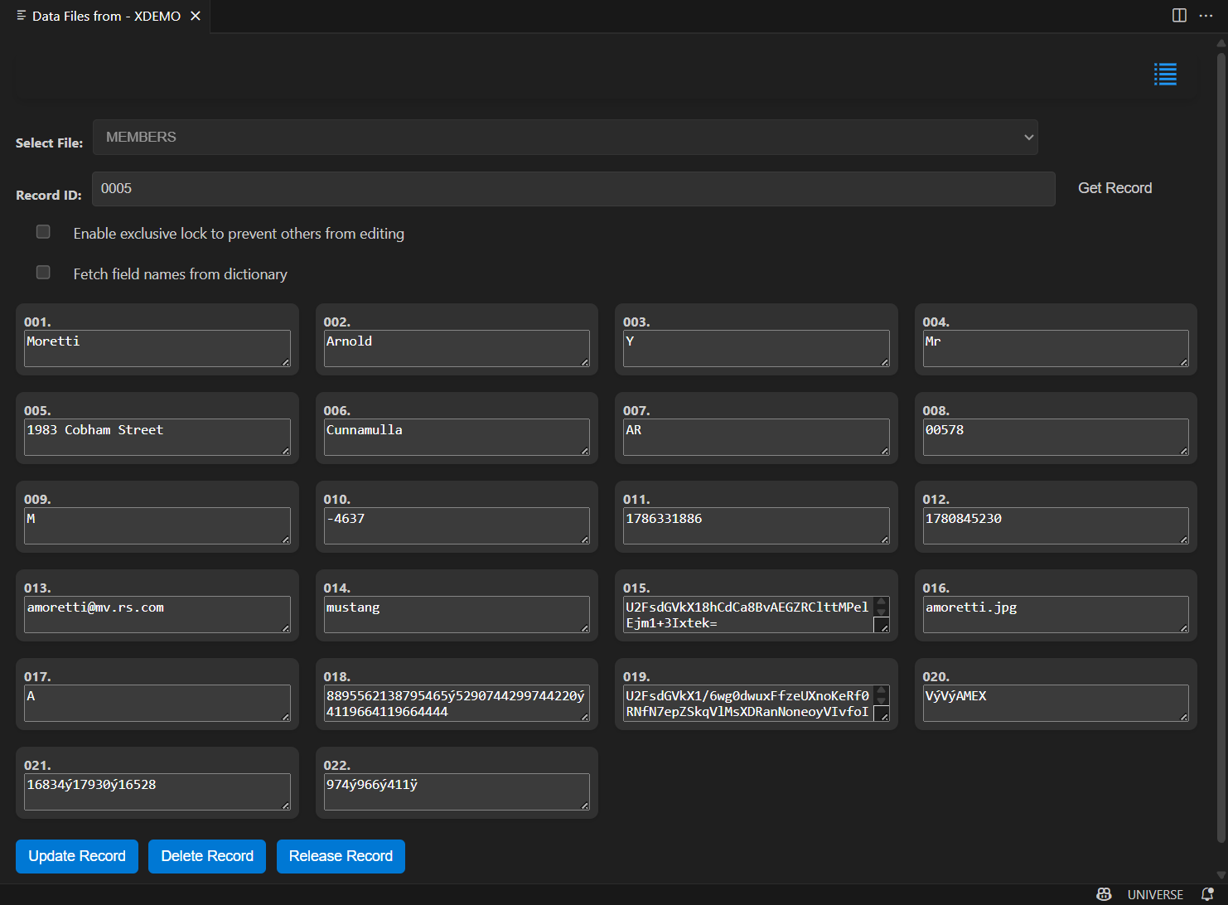Viewport: 1228px width, 905px height.
Task: Click the scroll-up arrow in field 015
Action: point(882,602)
